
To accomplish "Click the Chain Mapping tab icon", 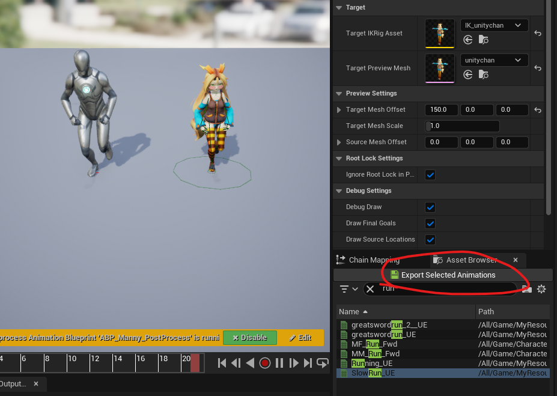I will (x=341, y=260).
